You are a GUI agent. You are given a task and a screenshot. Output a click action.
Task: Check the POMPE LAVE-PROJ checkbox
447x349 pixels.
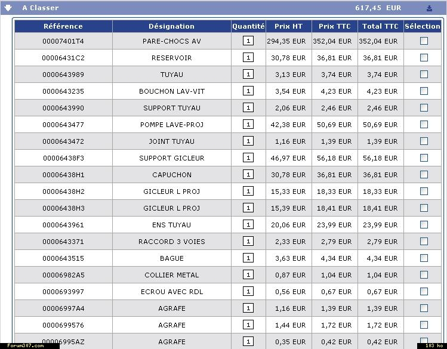[x=424, y=124]
